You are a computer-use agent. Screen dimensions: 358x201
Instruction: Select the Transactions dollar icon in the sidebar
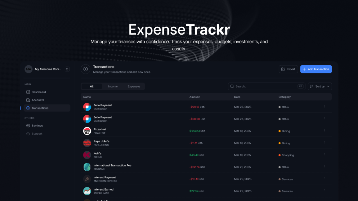(28, 108)
